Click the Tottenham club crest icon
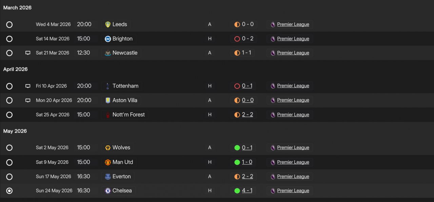Viewport: 434px width, 202px height. pos(108,86)
